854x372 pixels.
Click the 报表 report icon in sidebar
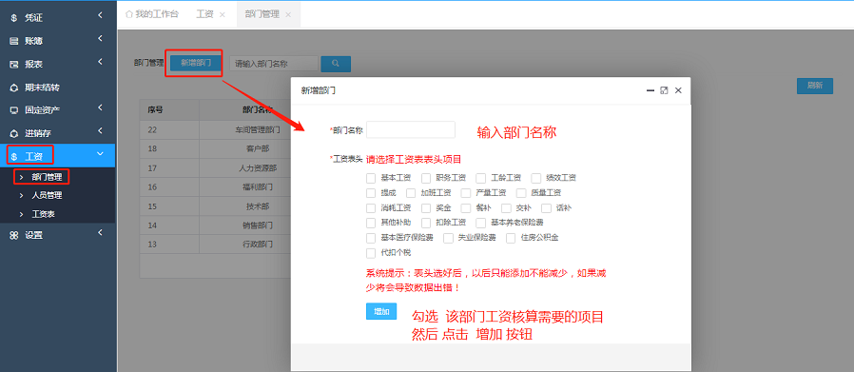[14, 65]
